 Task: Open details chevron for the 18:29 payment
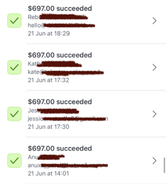coord(154,21)
